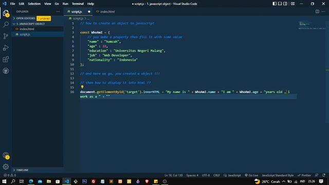This screenshot has height=185, width=329.
Task: Split the editor to the right
Action: pyautogui.click(x=317, y=11)
